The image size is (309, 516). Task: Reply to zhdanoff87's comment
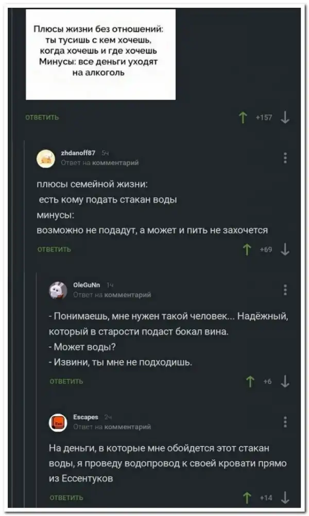(54, 250)
